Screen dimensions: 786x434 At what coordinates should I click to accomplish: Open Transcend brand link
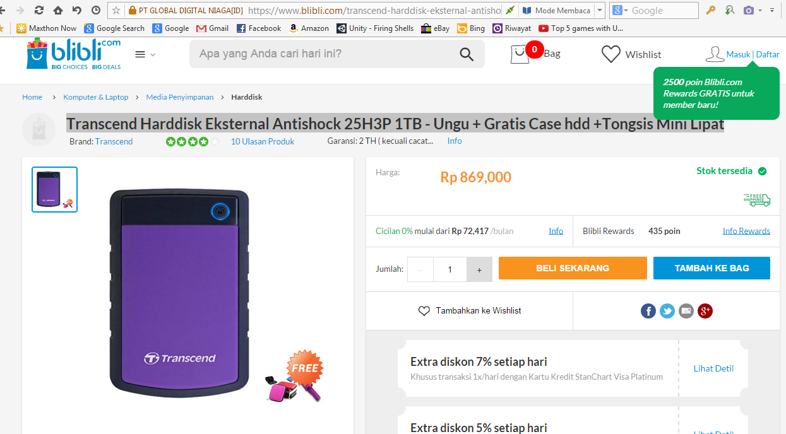[114, 141]
